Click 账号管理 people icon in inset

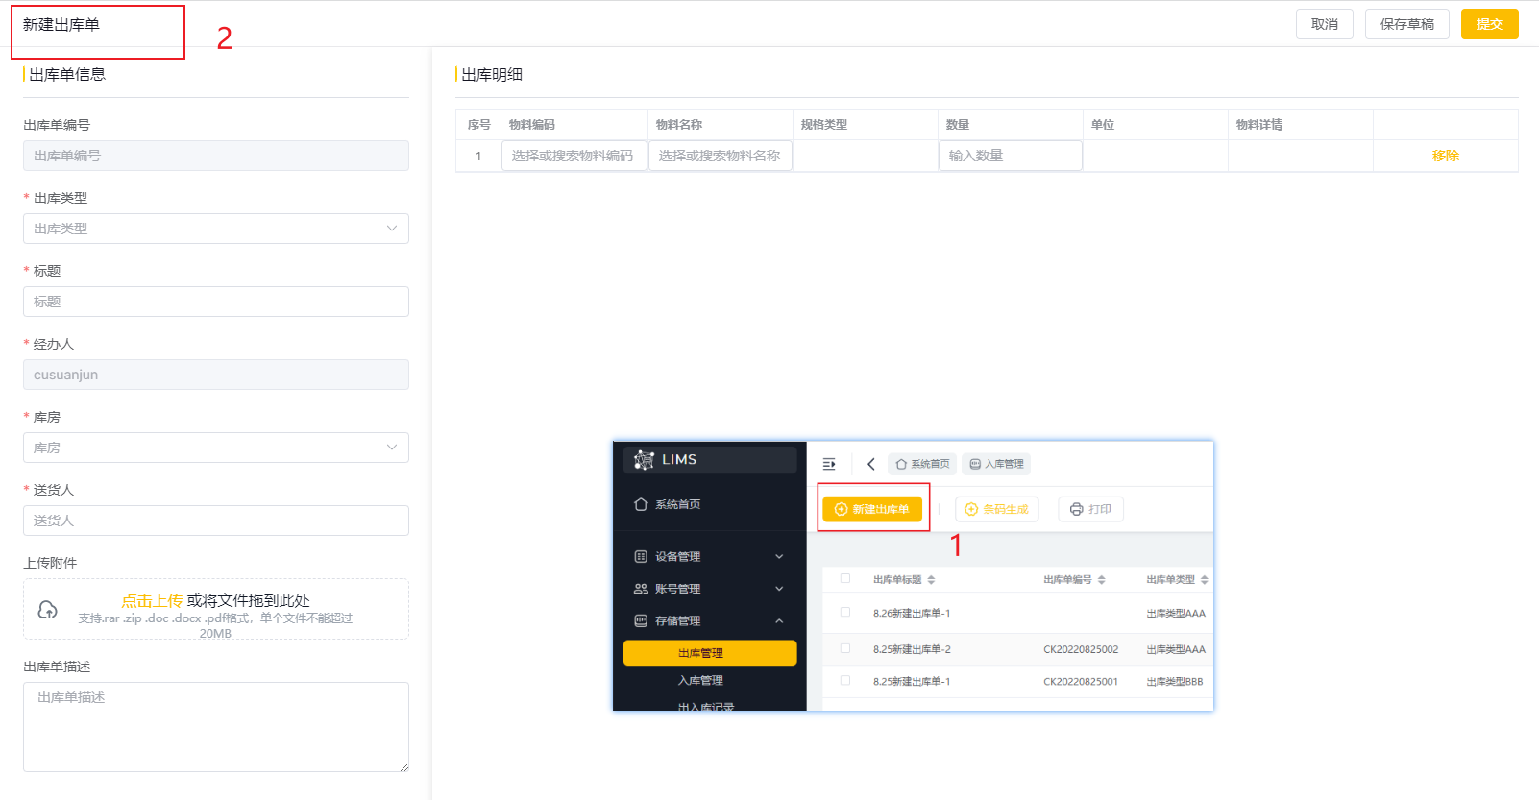click(x=641, y=589)
